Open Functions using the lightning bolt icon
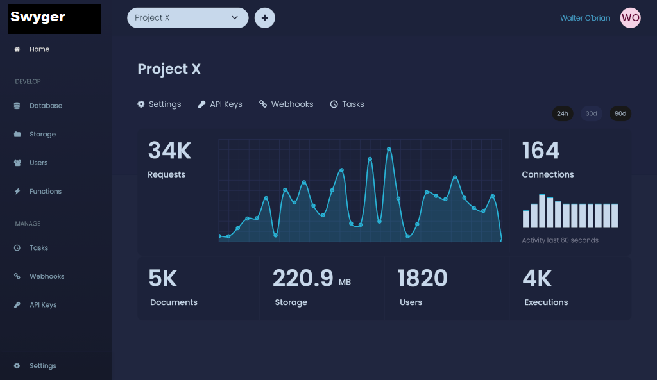 pyautogui.click(x=17, y=192)
